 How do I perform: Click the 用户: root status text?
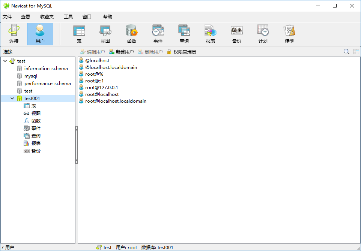(x=126, y=248)
